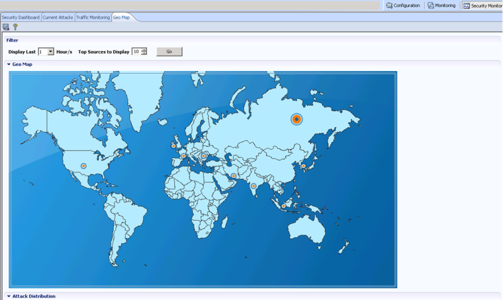
Task: Open the Monitoring perspective
Action: [441, 6]
